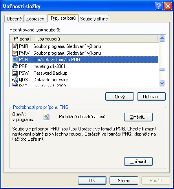Viewport: 174px width, 189px height.
Task: Click the file list scrollbar thumb
Action: [162, 69]
